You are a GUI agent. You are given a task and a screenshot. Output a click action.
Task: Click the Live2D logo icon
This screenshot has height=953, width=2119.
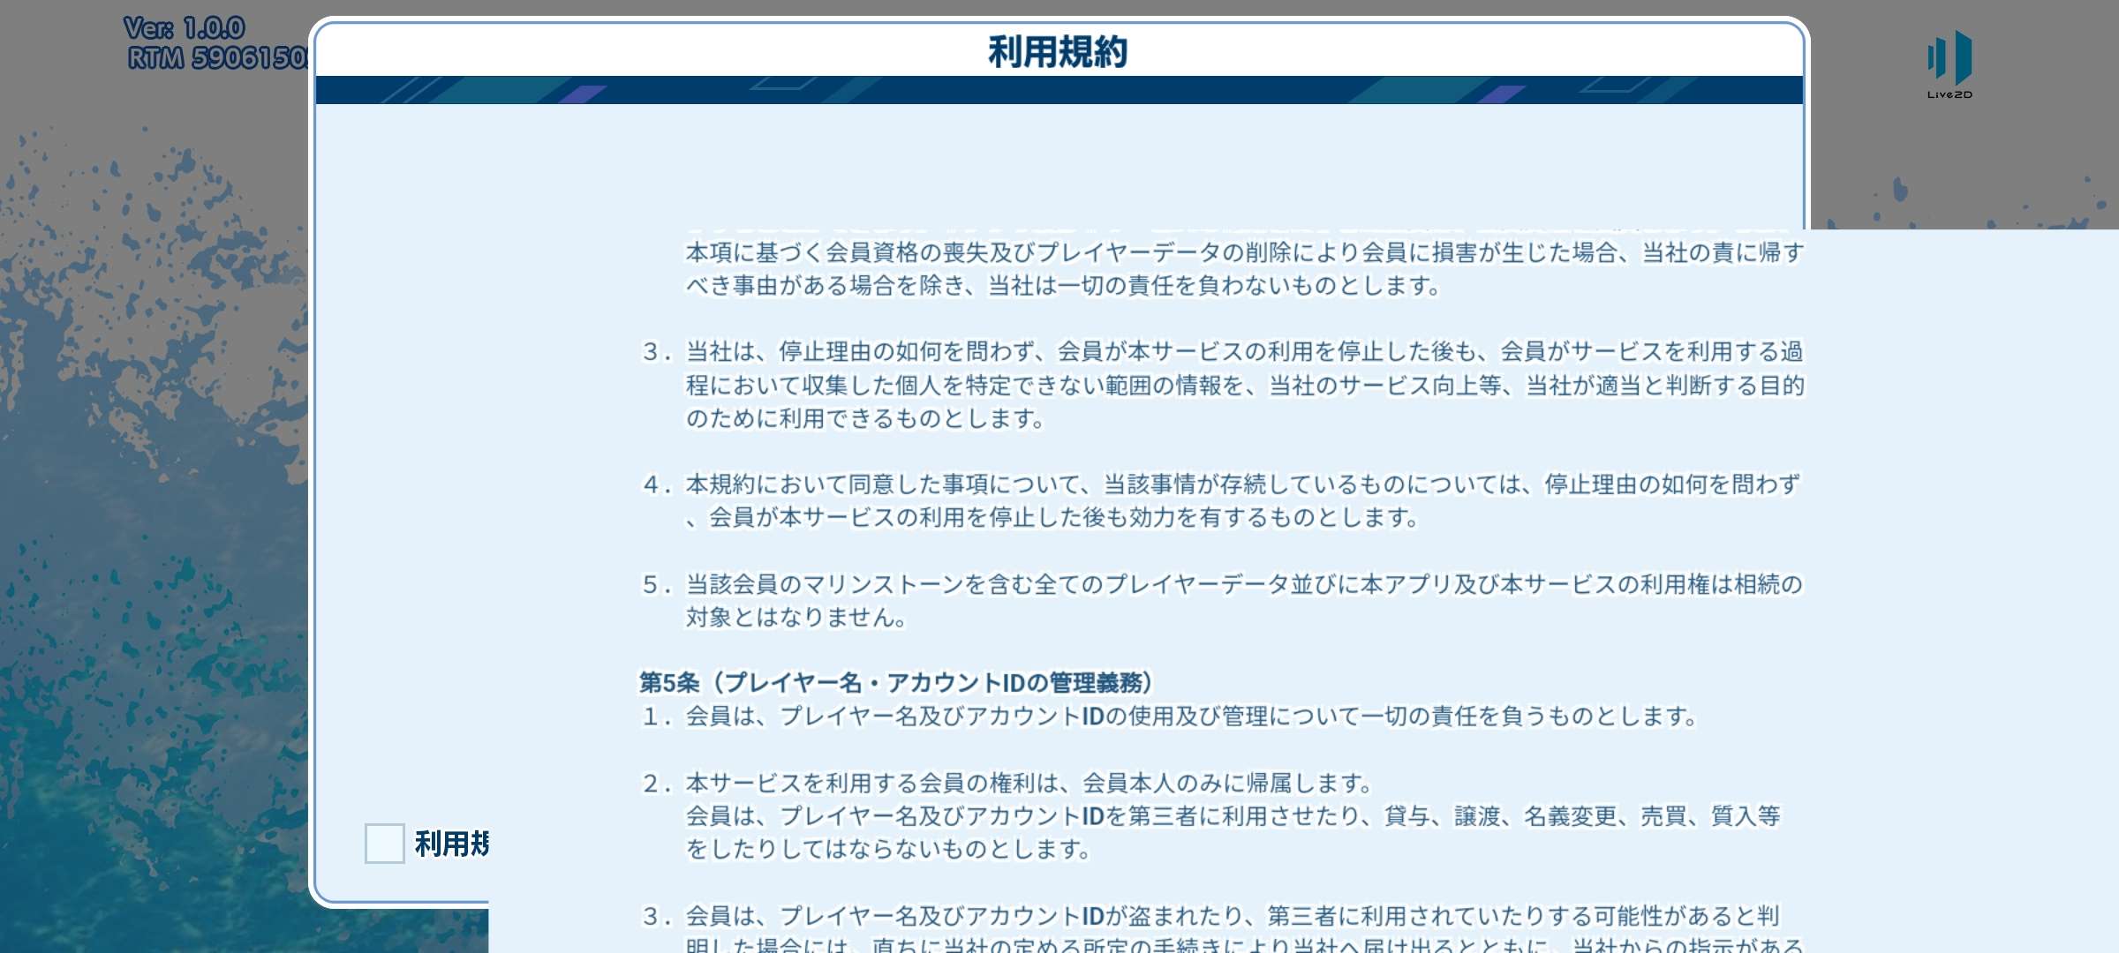[1949, 64]
